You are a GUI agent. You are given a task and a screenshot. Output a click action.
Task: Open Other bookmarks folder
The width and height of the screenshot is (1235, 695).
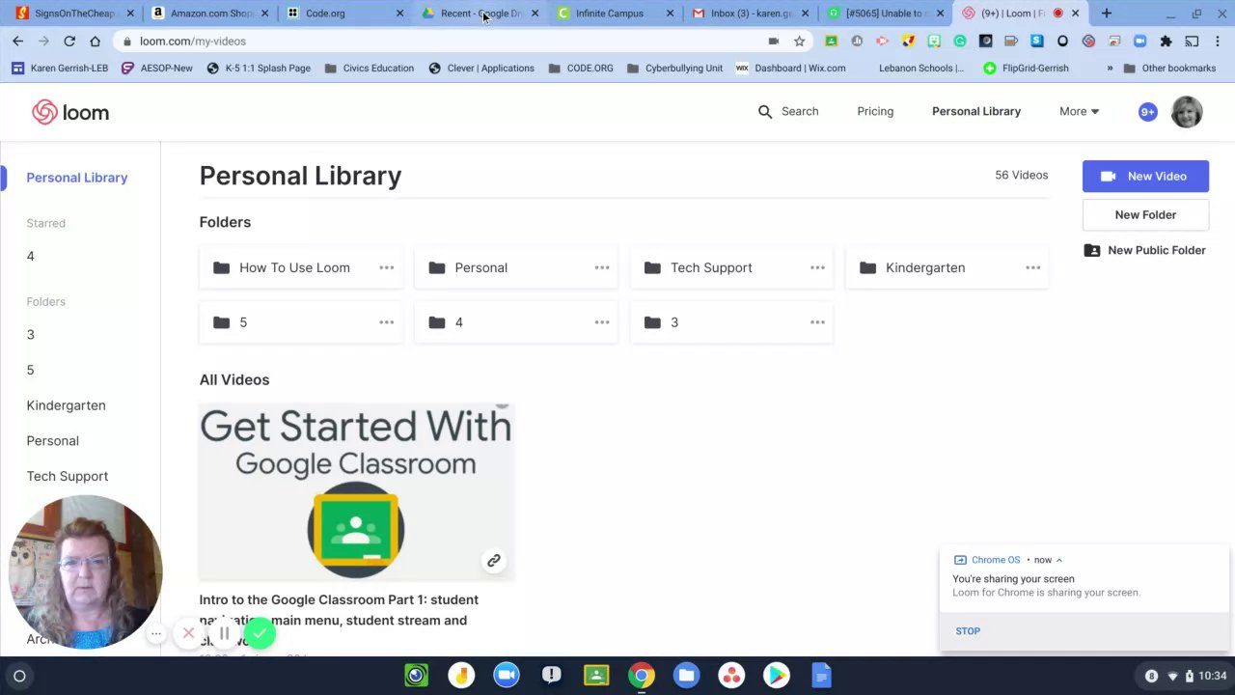pos(1169,69)
